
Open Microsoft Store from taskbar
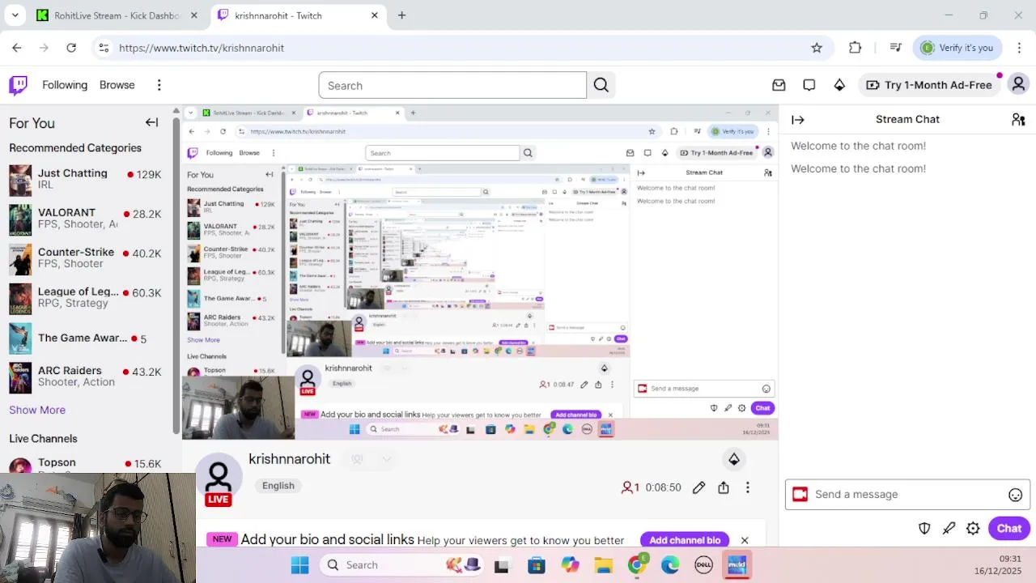536,565
